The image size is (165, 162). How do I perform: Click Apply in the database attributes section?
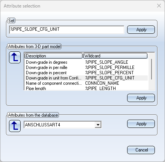tap(141, 124)
